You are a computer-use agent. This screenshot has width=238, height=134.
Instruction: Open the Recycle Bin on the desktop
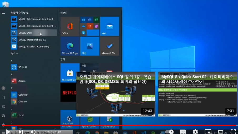point(6,4)
